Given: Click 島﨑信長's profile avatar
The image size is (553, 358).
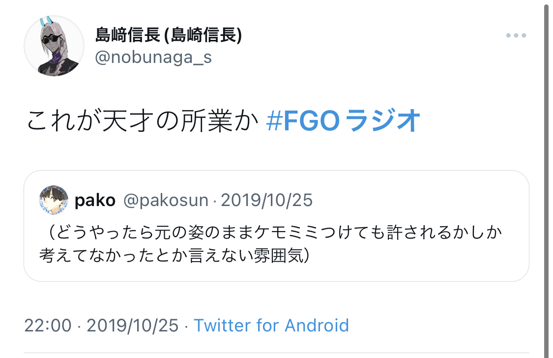Looking at the screenshot, I should (54, 45).
